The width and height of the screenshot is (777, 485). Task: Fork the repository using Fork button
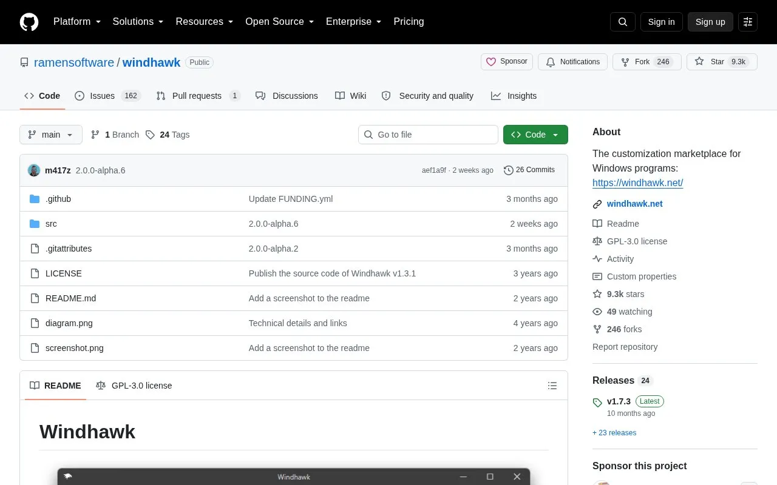(x=647, y=62)
